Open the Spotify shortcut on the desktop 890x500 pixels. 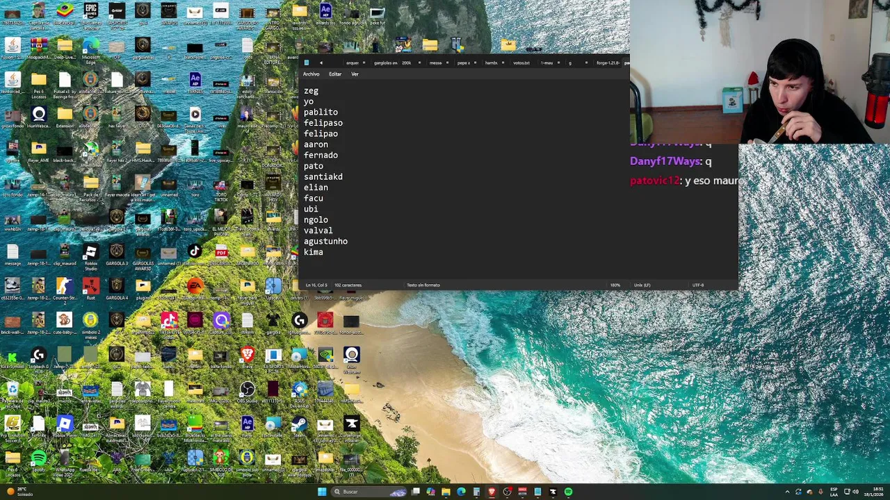coord(38,460)
